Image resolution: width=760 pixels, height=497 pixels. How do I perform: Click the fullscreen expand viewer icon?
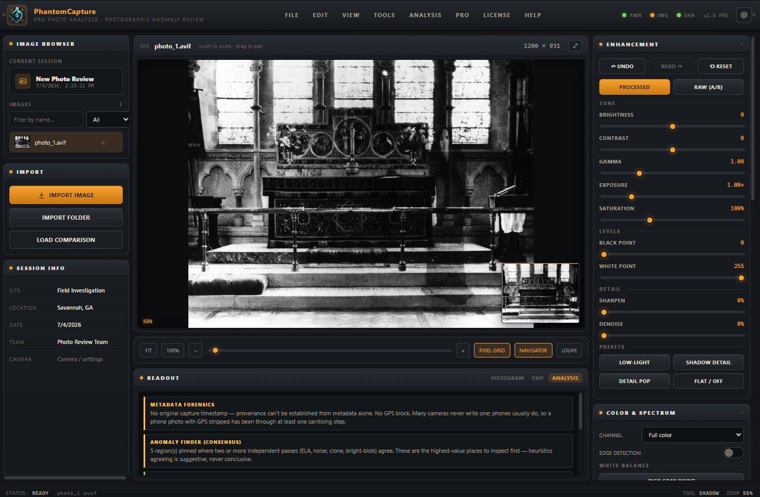575,46
